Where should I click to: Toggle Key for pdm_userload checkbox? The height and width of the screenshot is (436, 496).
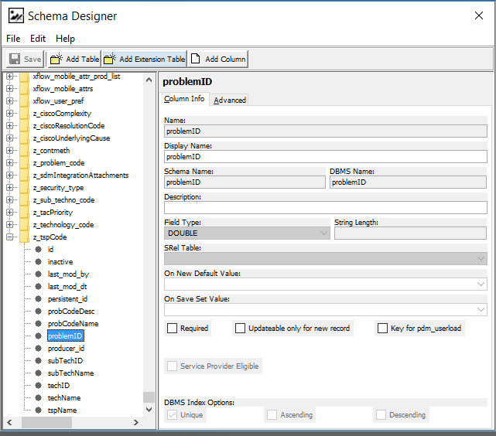coord(382,329)
